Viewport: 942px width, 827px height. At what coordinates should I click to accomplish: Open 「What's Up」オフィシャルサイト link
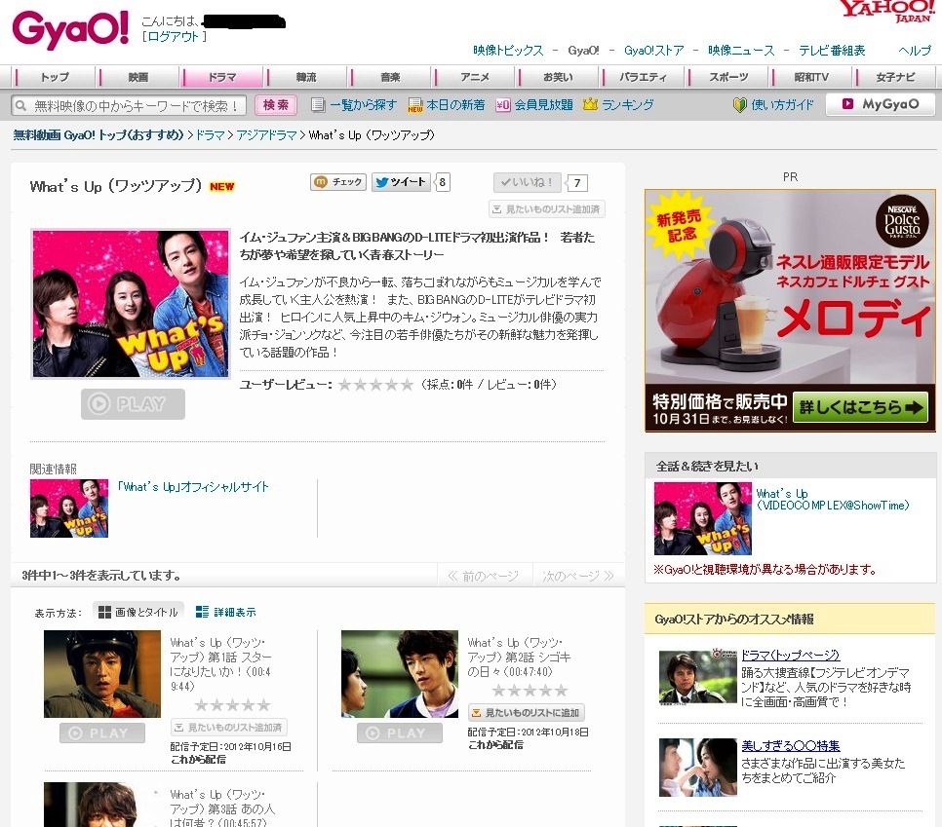[193, 487]
